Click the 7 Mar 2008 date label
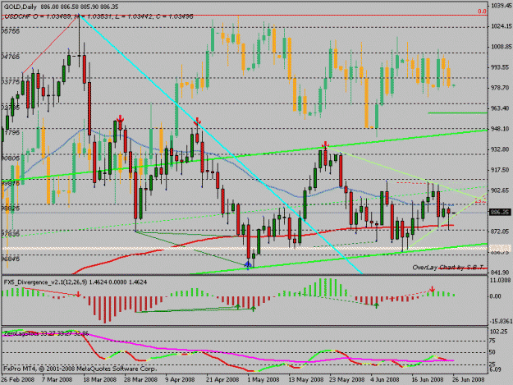This screenshot has height=385, width=513. (x=57, y=379)
